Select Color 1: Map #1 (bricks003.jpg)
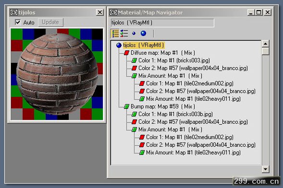The height and width of the screenshot is (188, 283). pyautogui.click(x=174, y=60)
